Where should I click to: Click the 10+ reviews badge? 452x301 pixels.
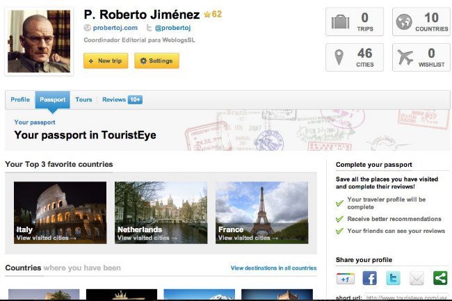point(135,99)
